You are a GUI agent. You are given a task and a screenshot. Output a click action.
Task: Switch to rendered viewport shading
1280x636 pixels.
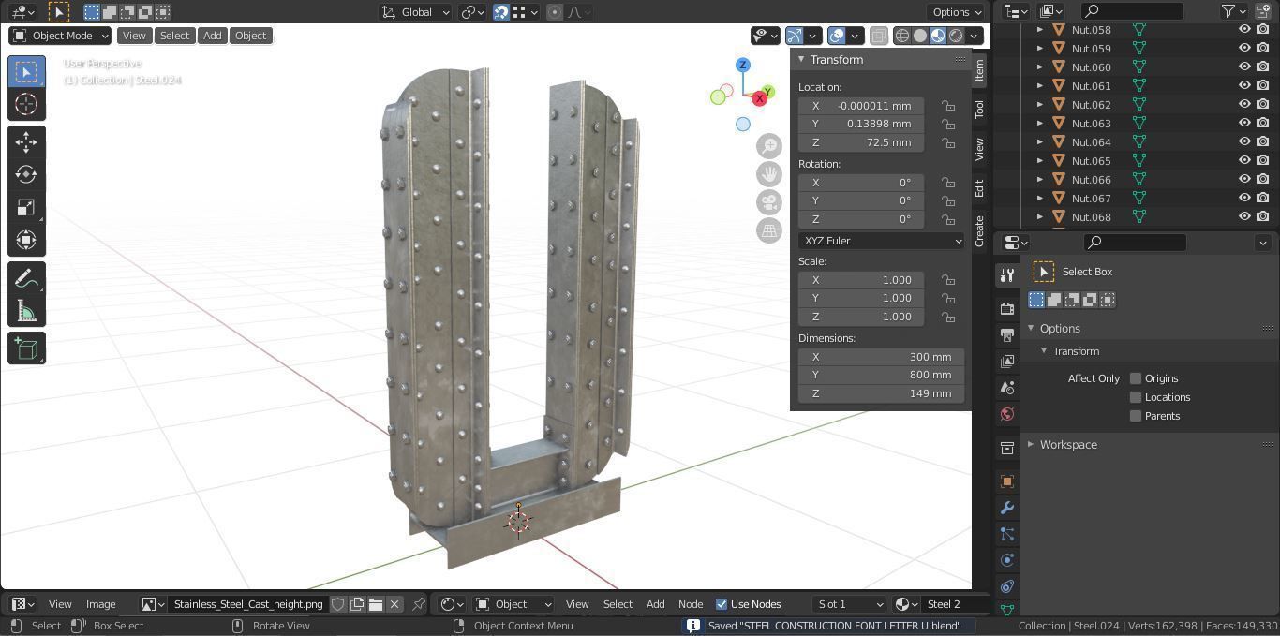(x=956, y=36)
